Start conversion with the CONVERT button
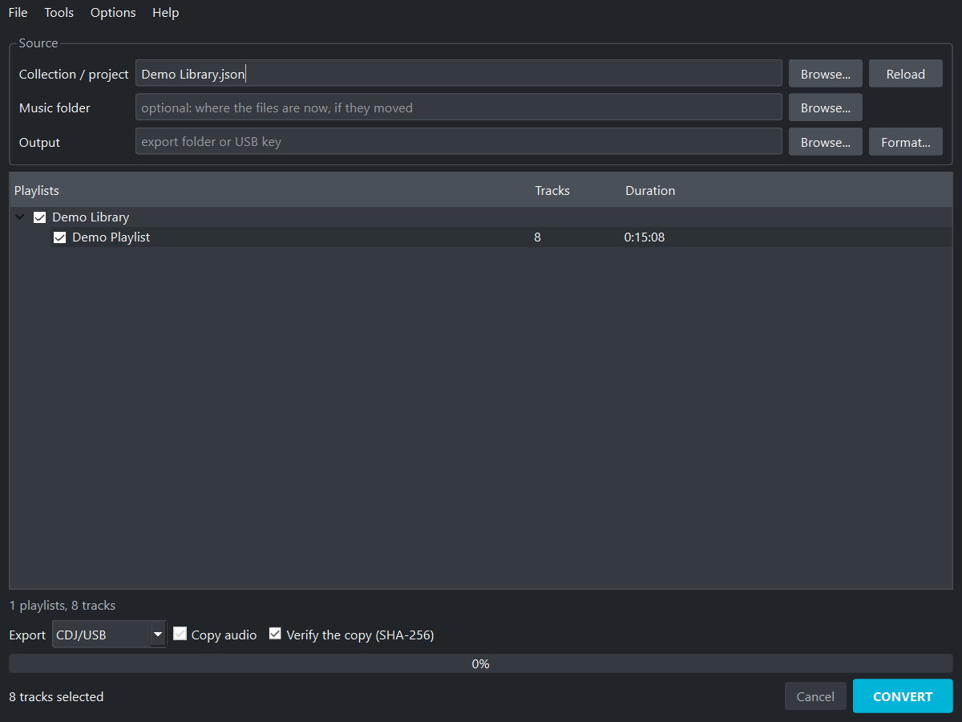 (903, 696)
